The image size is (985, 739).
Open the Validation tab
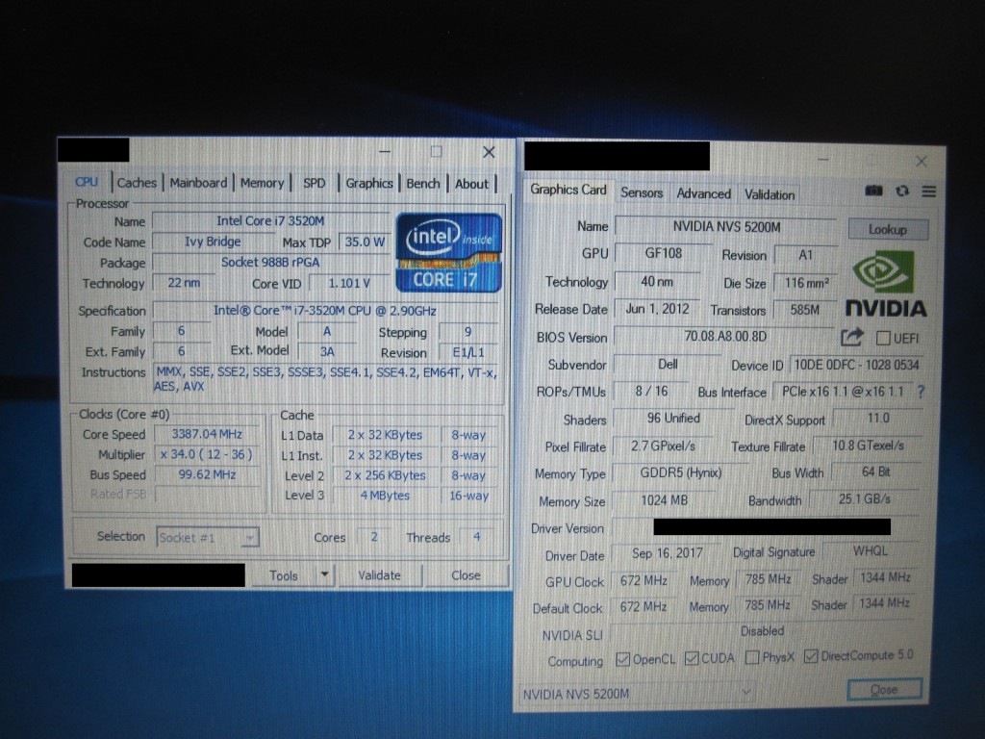(x=770, y=194)
